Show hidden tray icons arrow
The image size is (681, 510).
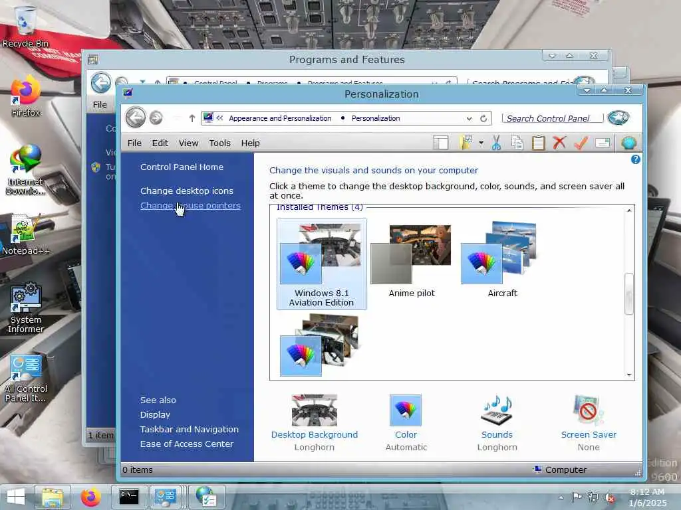(561, 497)
